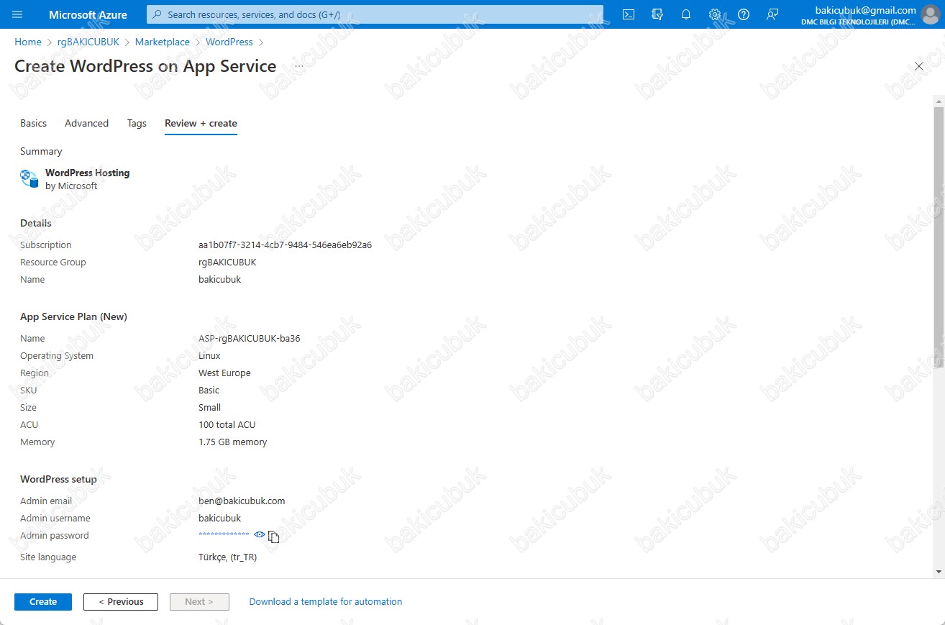Viewport: 945px width, 625px height.
Task: Copy the admin password to clipboard
Action: (x=273, y=537)
